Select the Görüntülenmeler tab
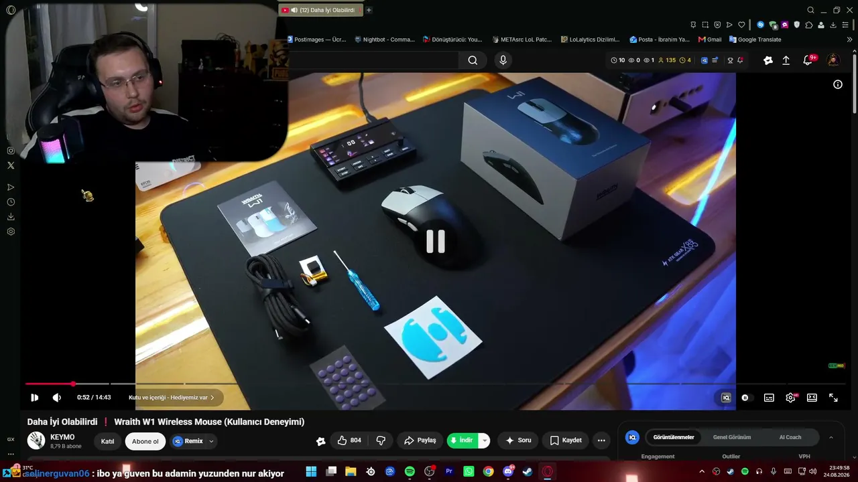This screenshot has width=858, height=482. tap(674, 437)
